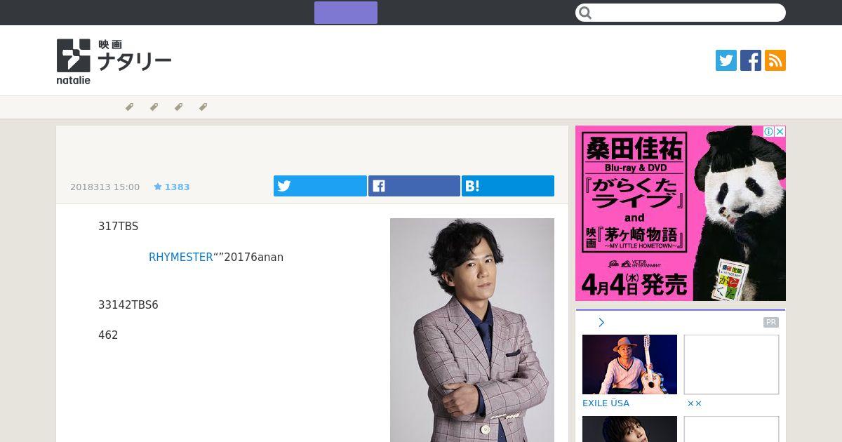The image size is (842, 442).
Task: Click the text 20176anan
Action: click(253, 257)
